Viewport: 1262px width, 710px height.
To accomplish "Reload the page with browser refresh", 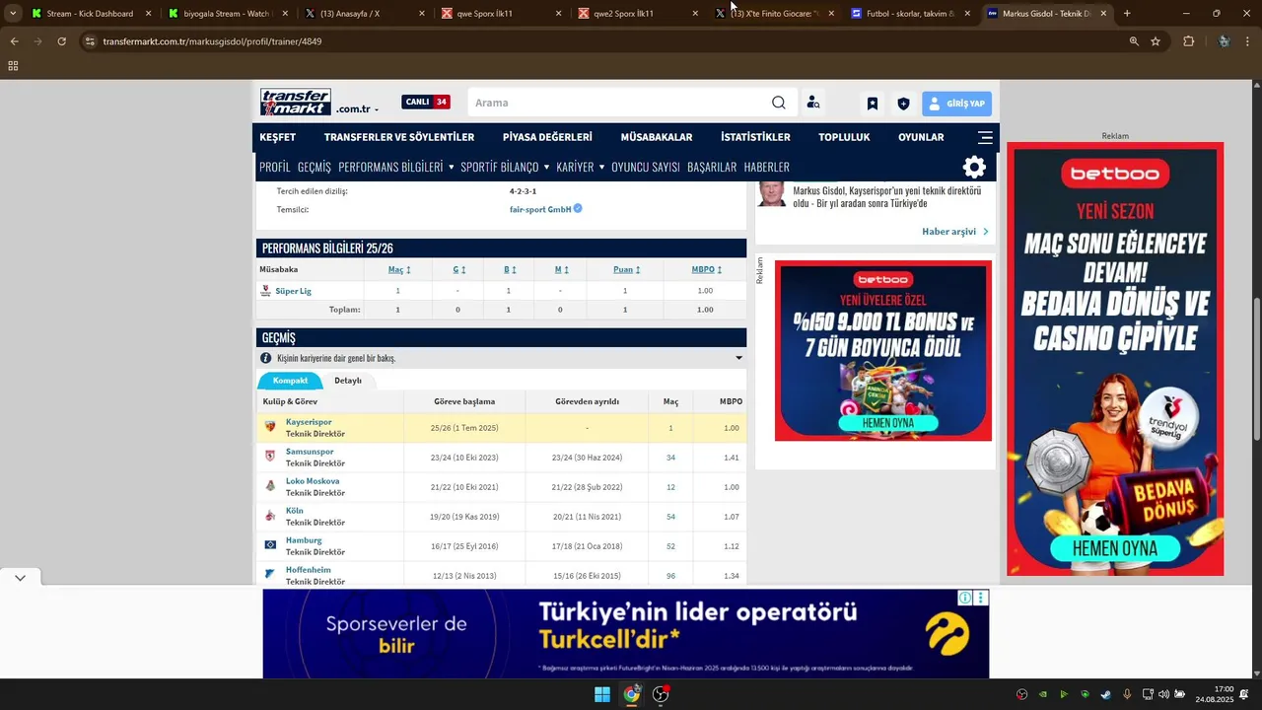I will click(61, 41).
